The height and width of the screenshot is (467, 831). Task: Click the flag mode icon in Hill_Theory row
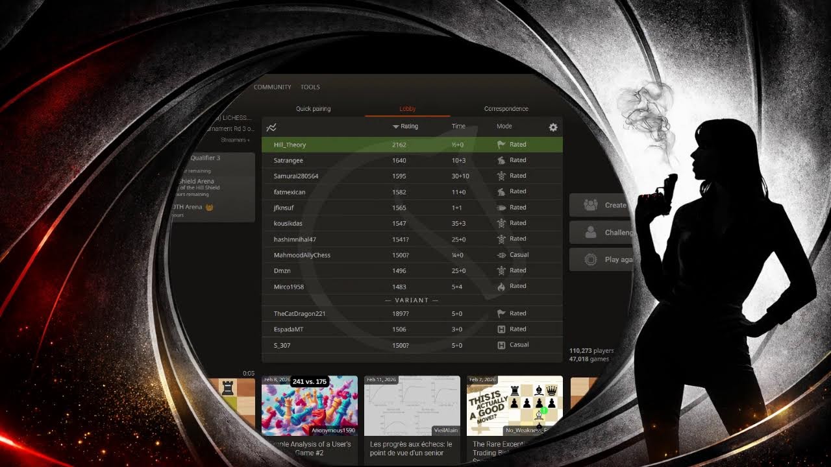coord(501,145)
